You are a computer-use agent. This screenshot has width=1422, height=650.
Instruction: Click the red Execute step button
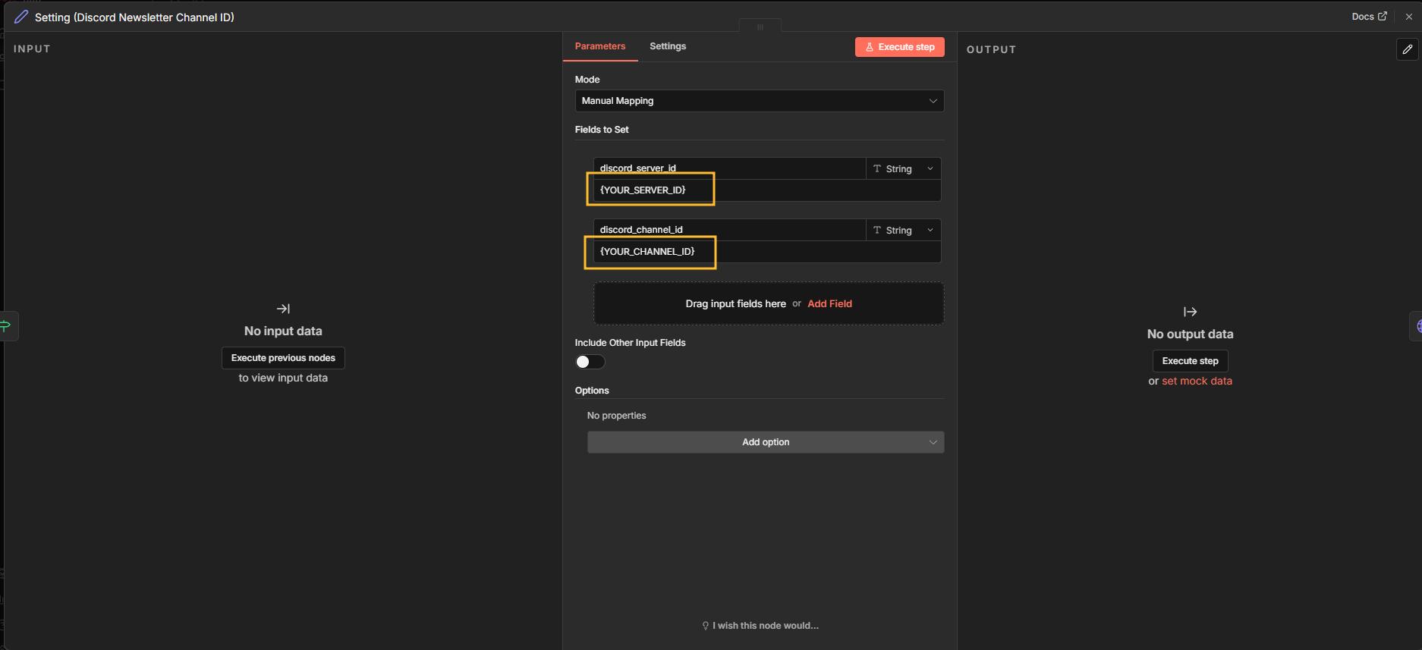click(x=899, y=47)
